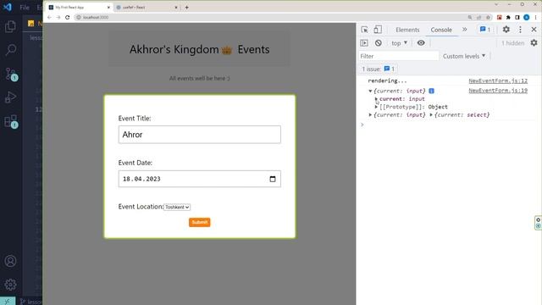Activate DevTools inspect element picker

click(364, 30)
